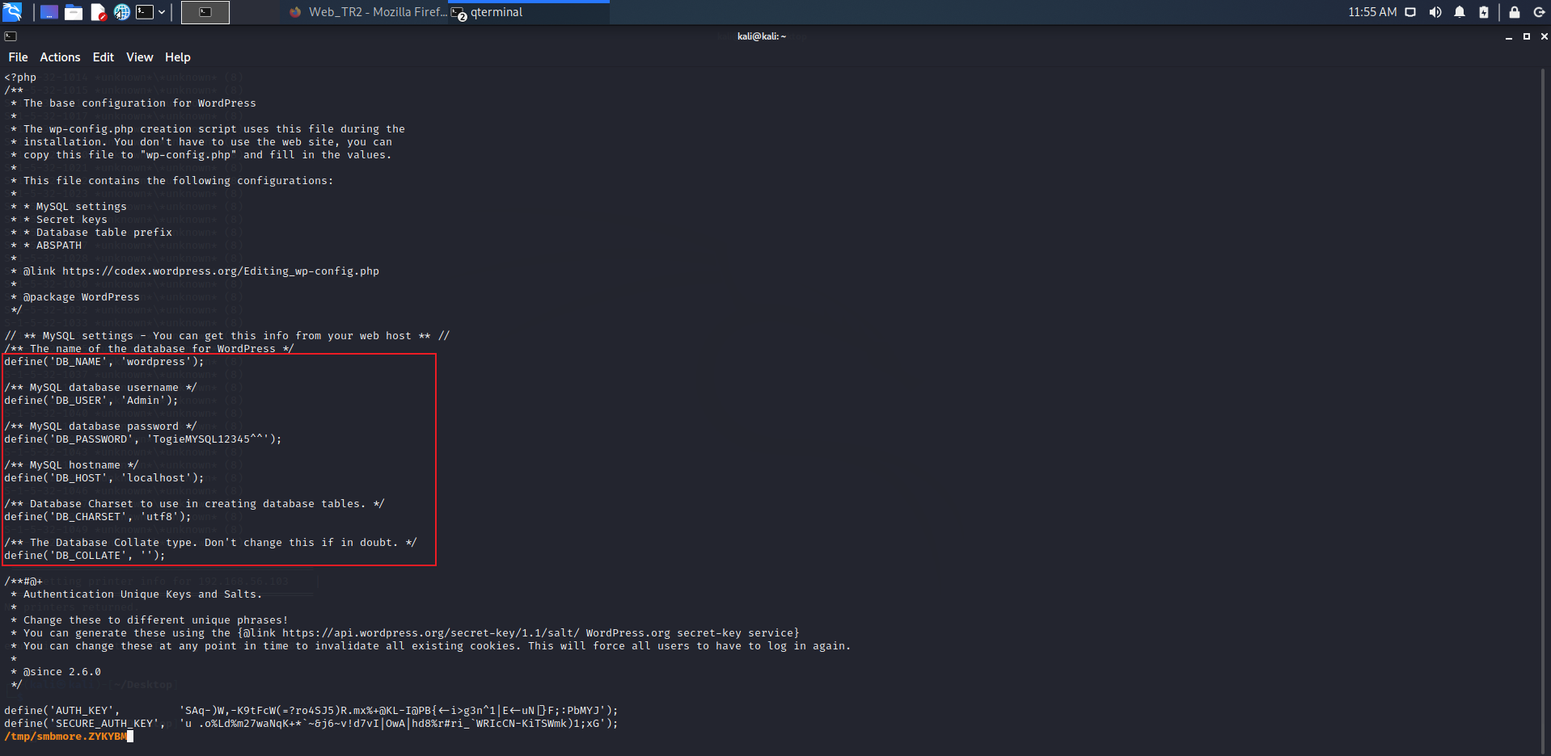Open the Help menu in qterminal
The height and width of the screenshot is (756, 1551).
pyautogui.click(x=177, y=57)
